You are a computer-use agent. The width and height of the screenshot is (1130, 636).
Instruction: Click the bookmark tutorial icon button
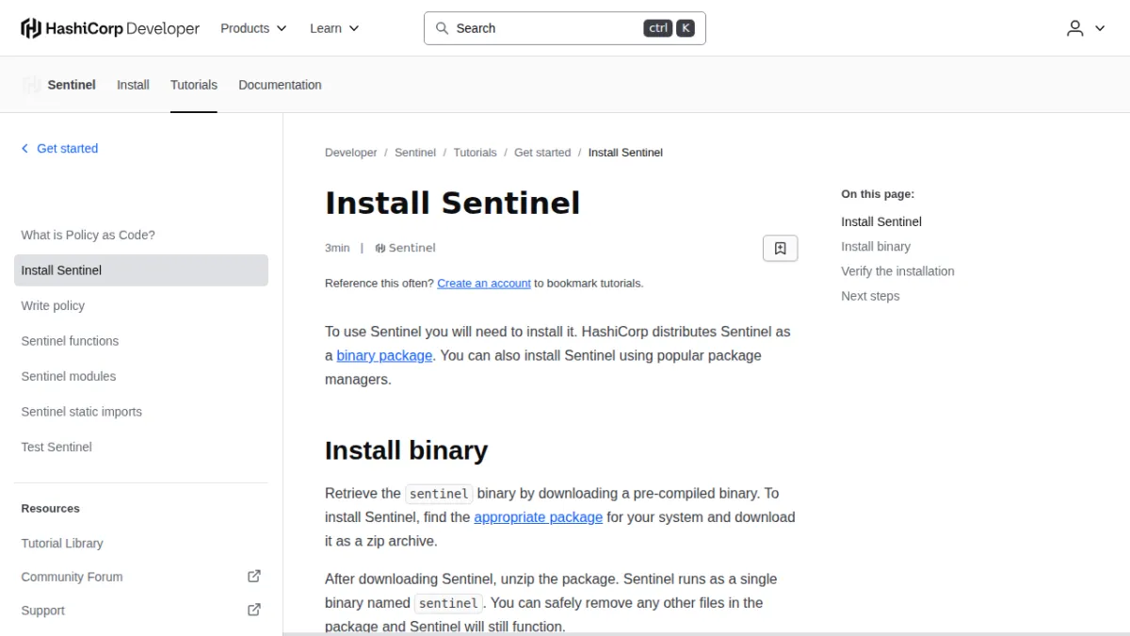(x=780, y=248)
